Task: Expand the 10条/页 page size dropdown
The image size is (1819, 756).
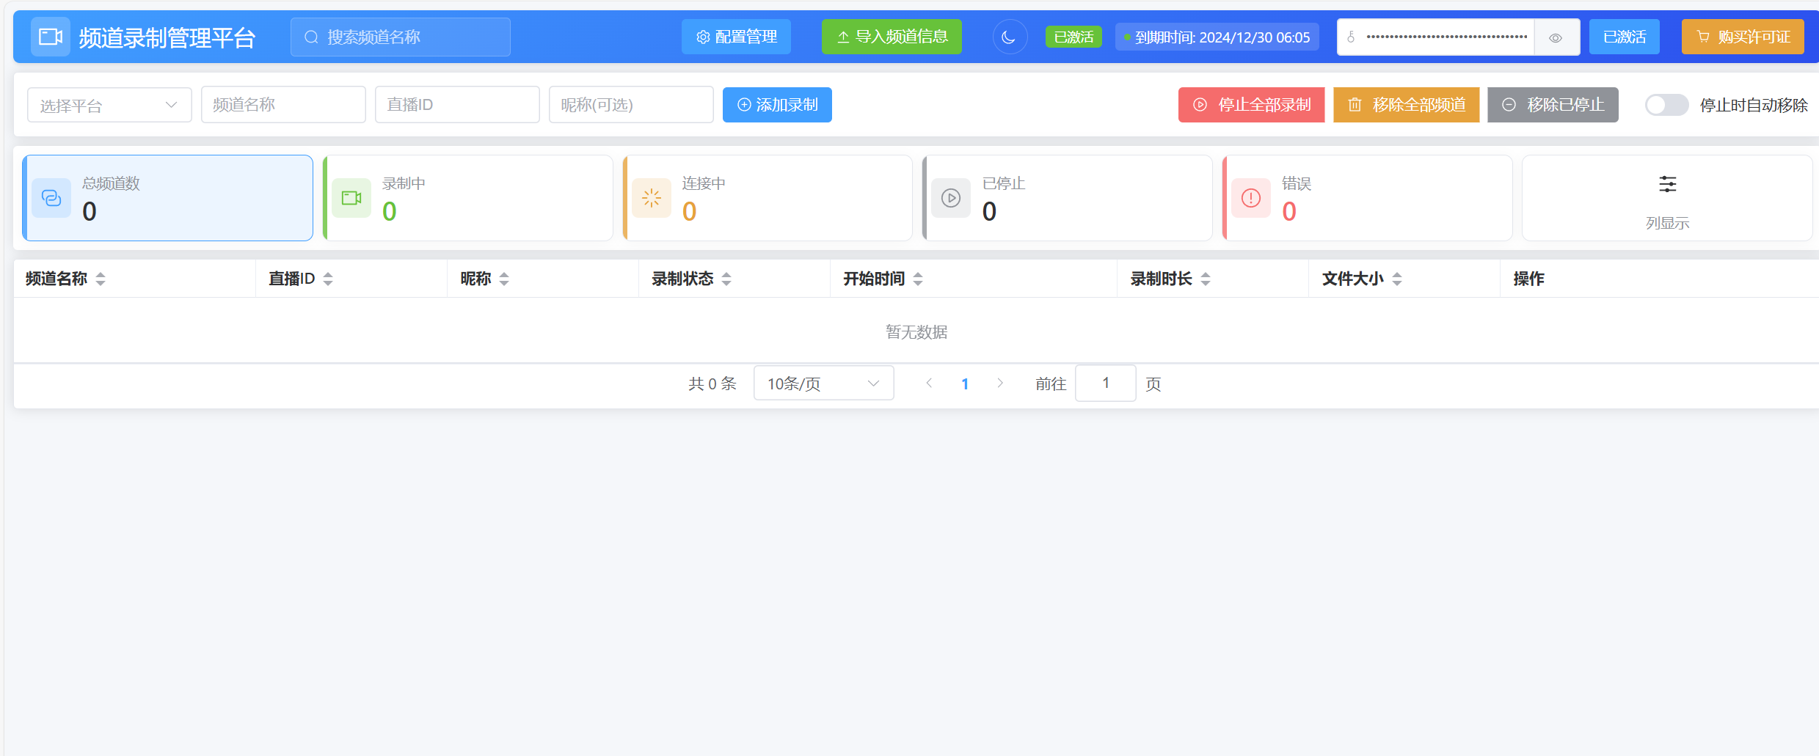Action: click(x=823, y=383)
